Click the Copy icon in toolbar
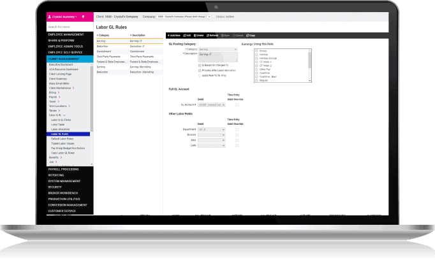The height and width of the screenshot is (263, 435). [x=252, y=36]
